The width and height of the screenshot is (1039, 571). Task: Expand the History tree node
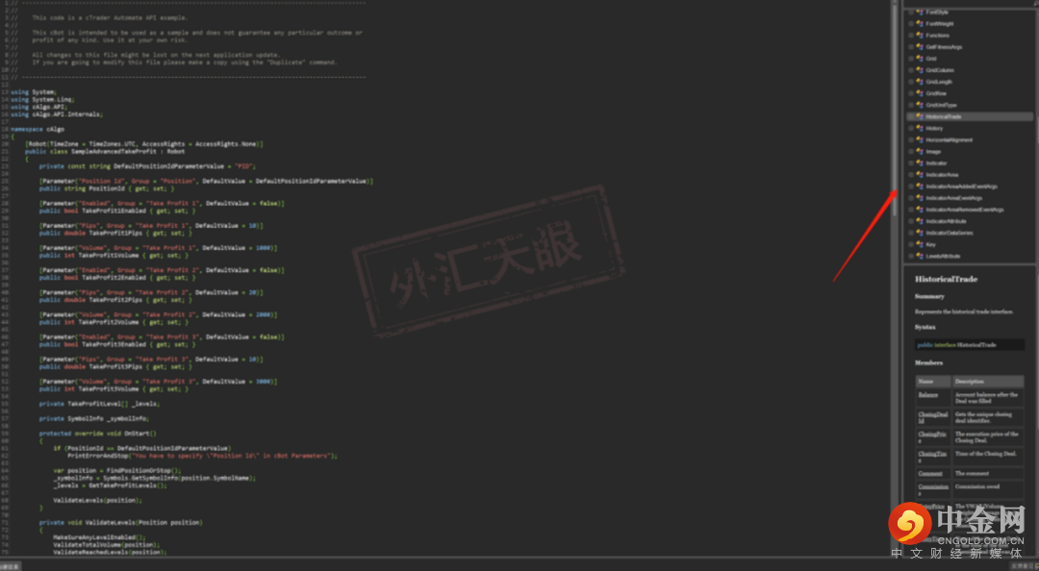point(911,128)
